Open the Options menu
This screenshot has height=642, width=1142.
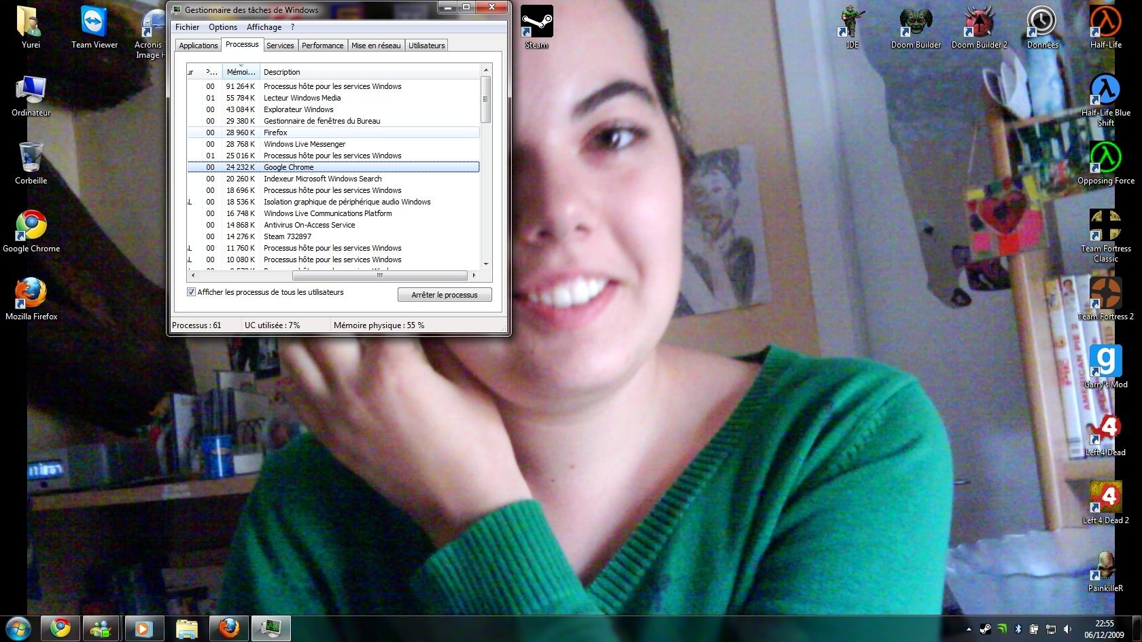pyautogui.click(x=223, y=27)
